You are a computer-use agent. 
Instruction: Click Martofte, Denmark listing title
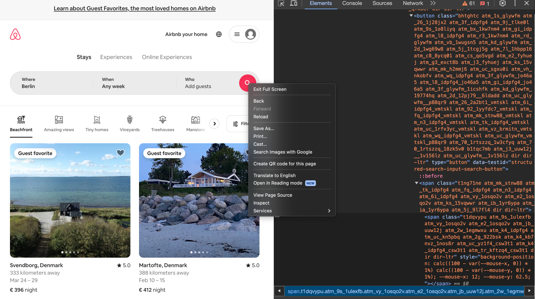(163, 266)
